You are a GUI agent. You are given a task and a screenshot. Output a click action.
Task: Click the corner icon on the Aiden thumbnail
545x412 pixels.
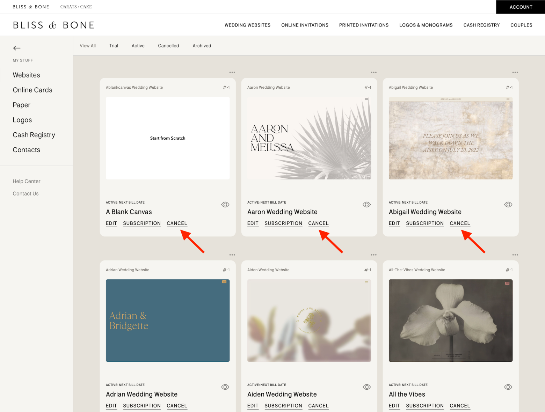pos(366,281)
